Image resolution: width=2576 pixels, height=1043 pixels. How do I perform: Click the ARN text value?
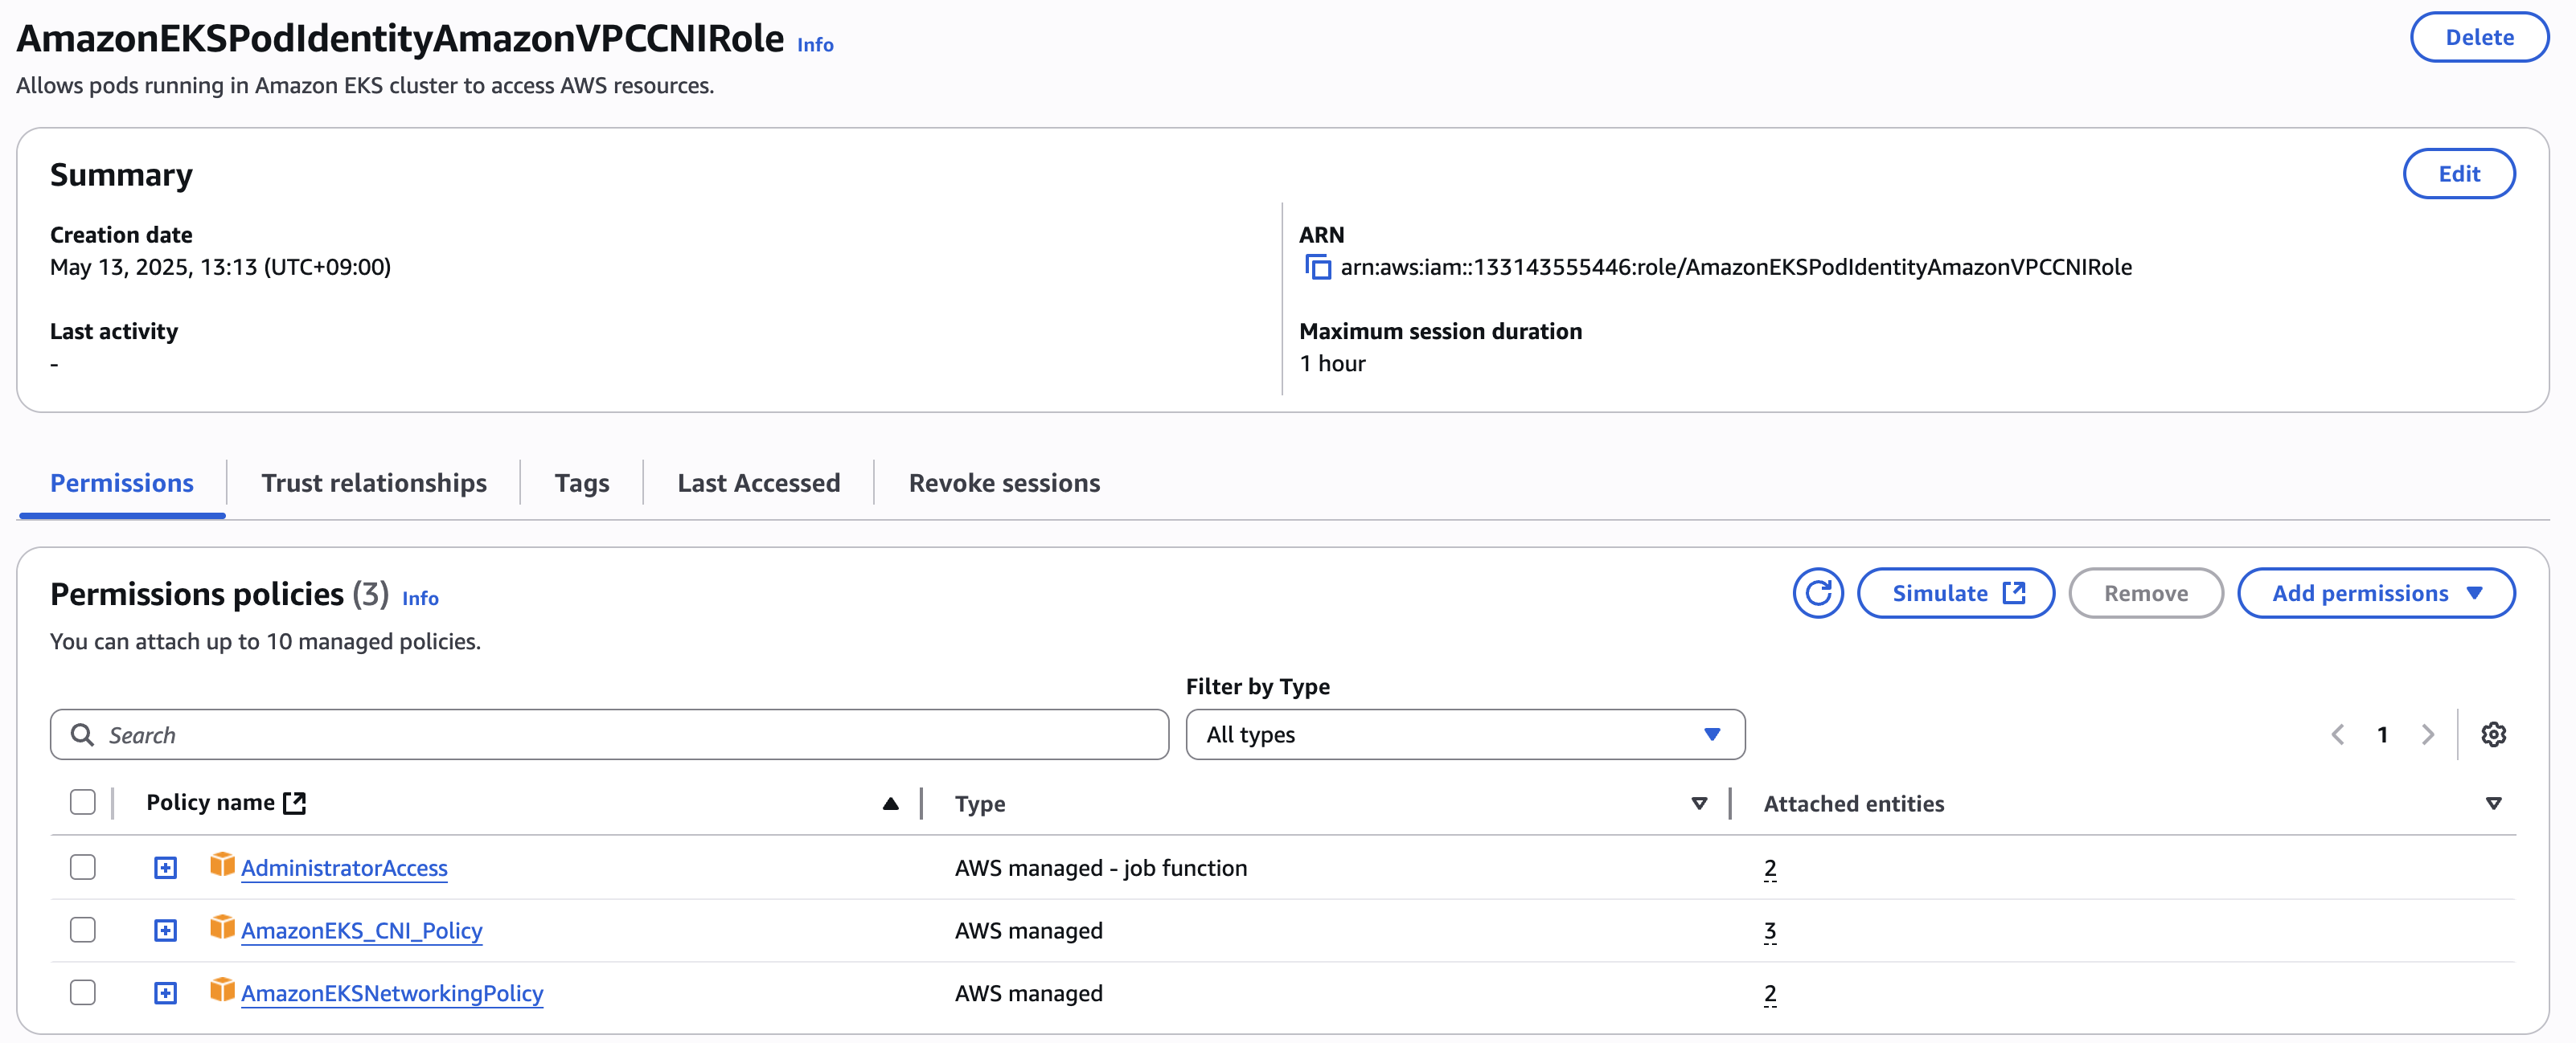(1736, 267)
